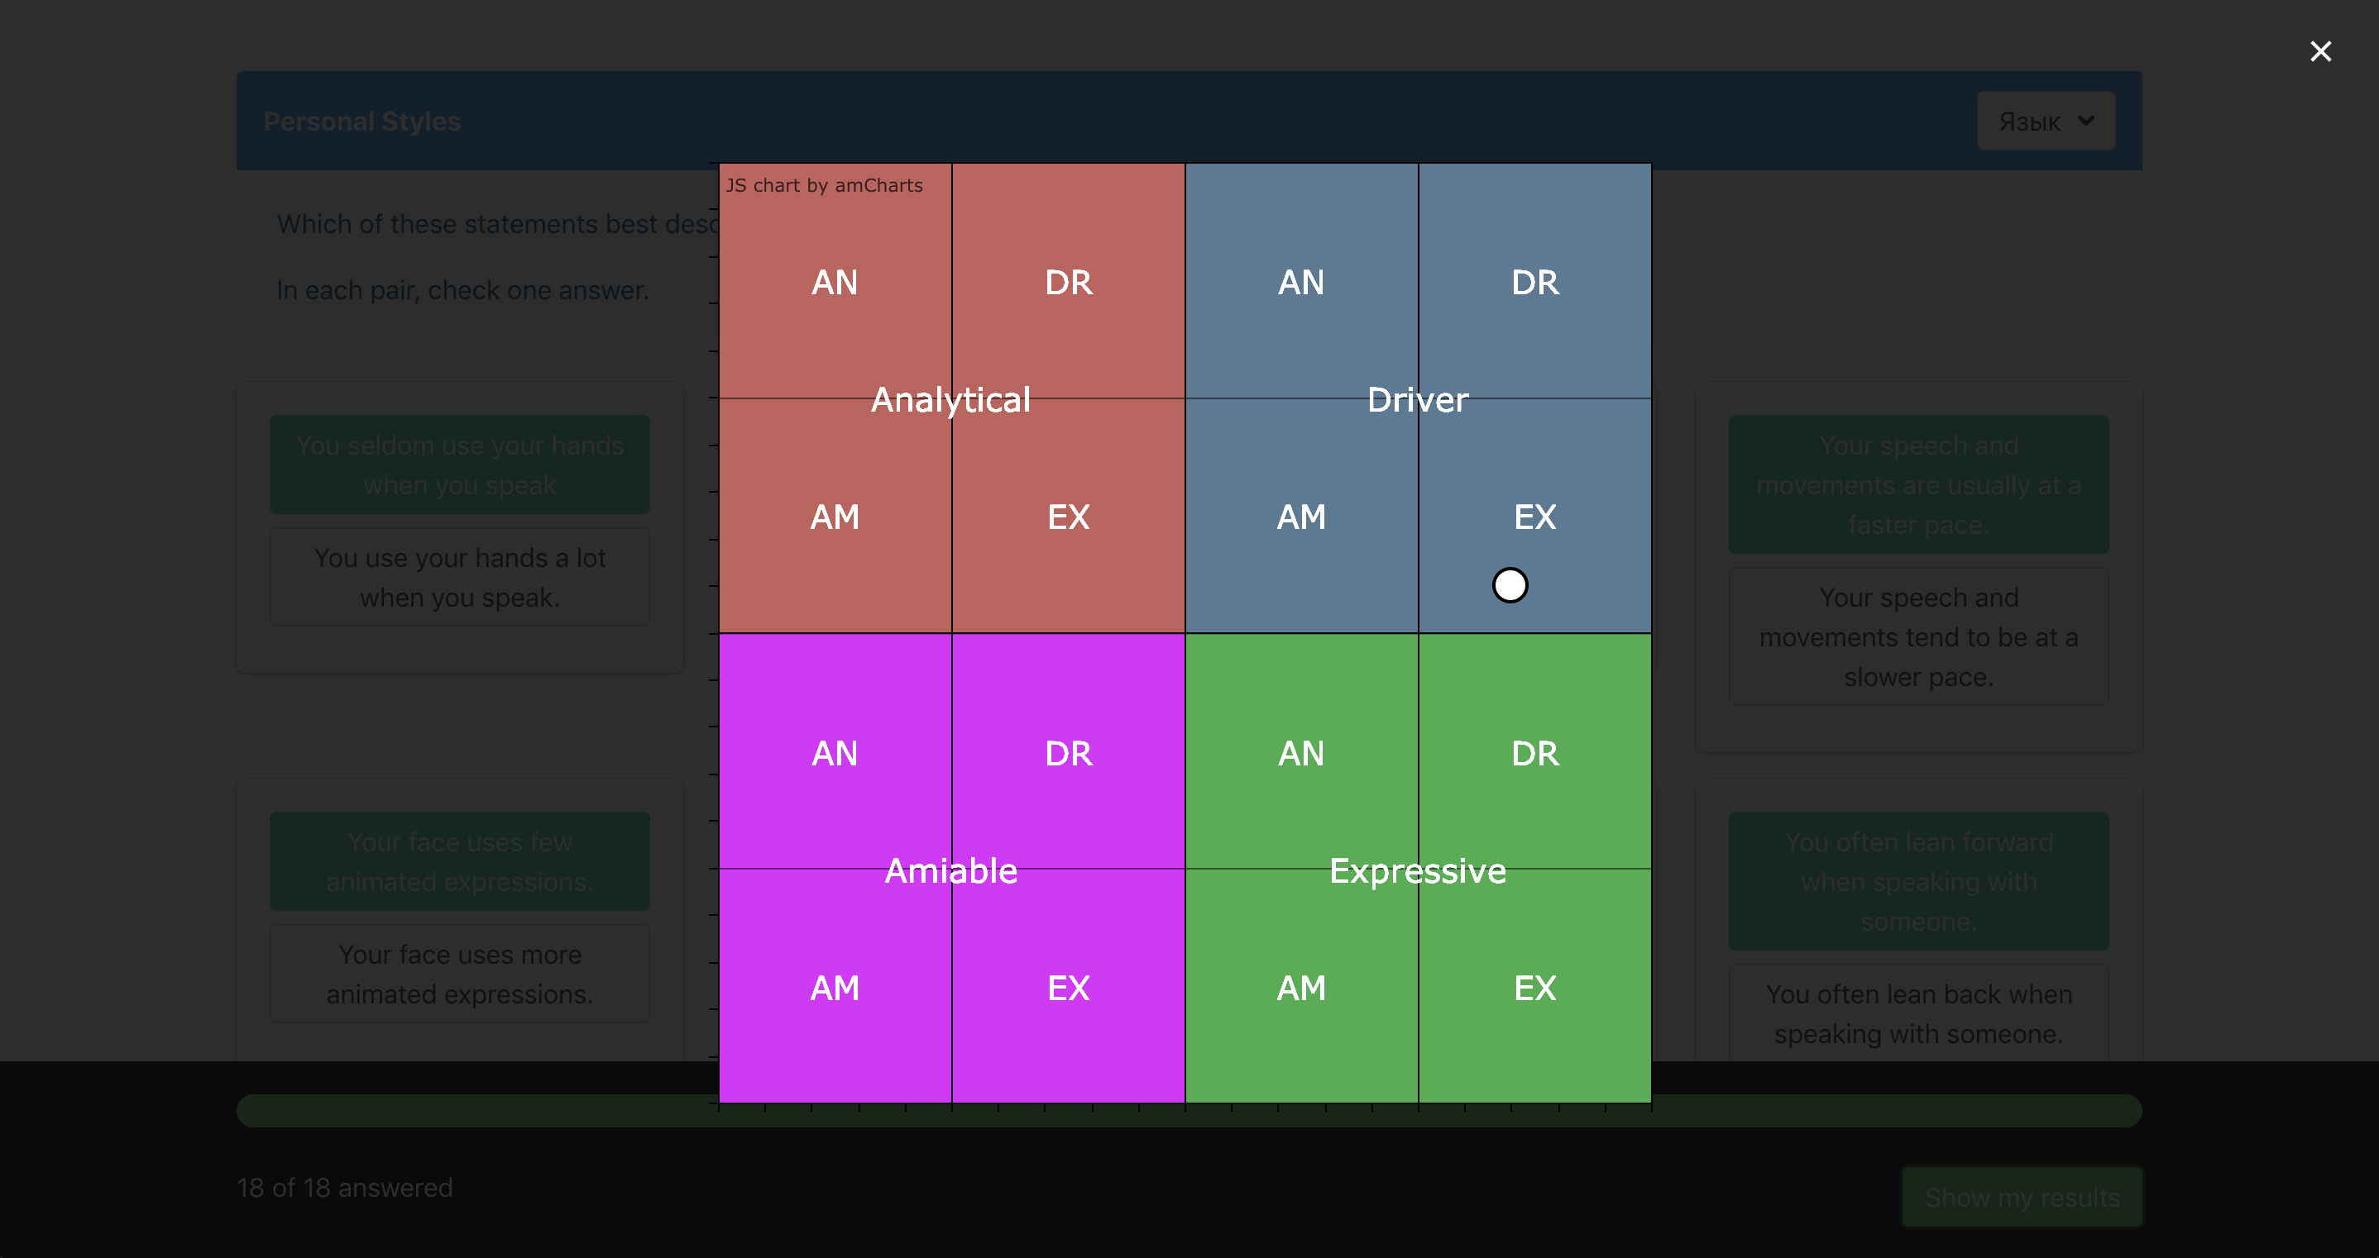Click the EX cell in the Expressive quadrant
This screenshot has height=1258, width=2379.
click(x=1535, y=989)
